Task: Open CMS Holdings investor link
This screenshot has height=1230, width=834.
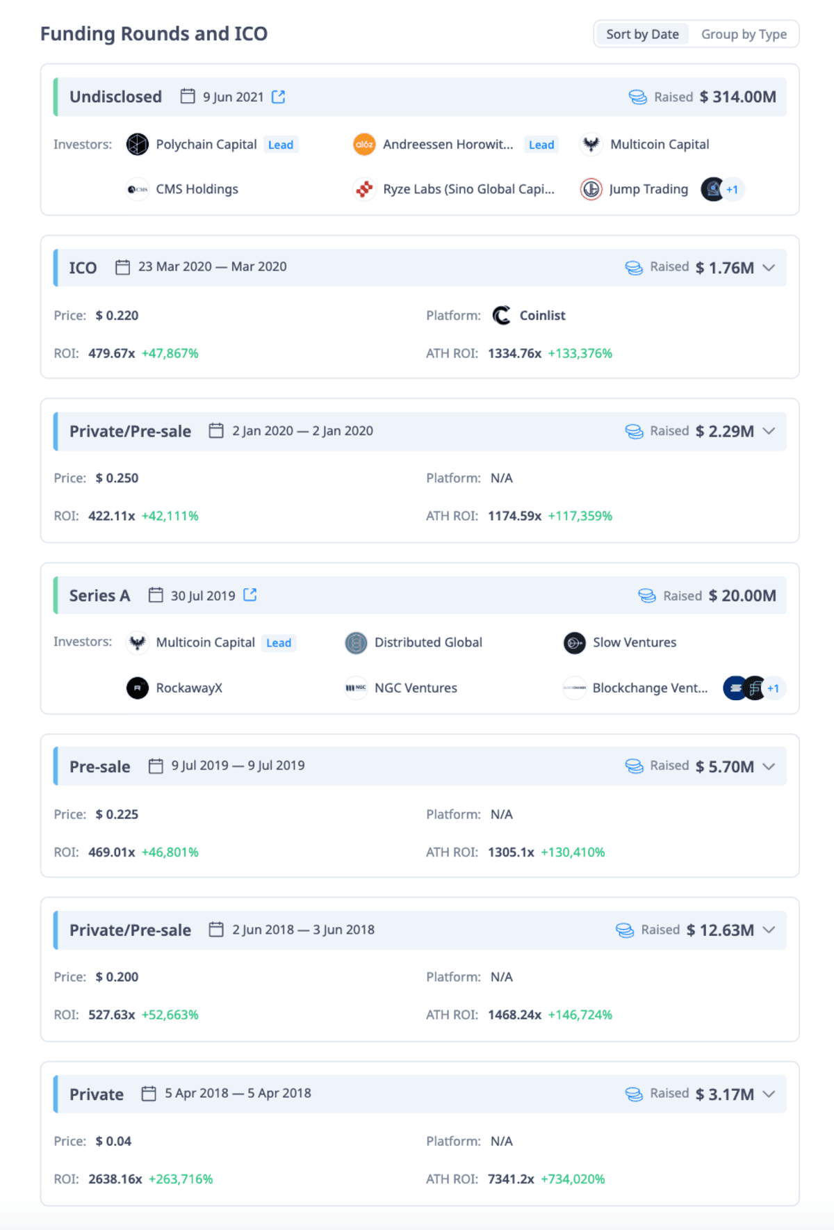Action: pyautogui.click(x=197, y=189)
